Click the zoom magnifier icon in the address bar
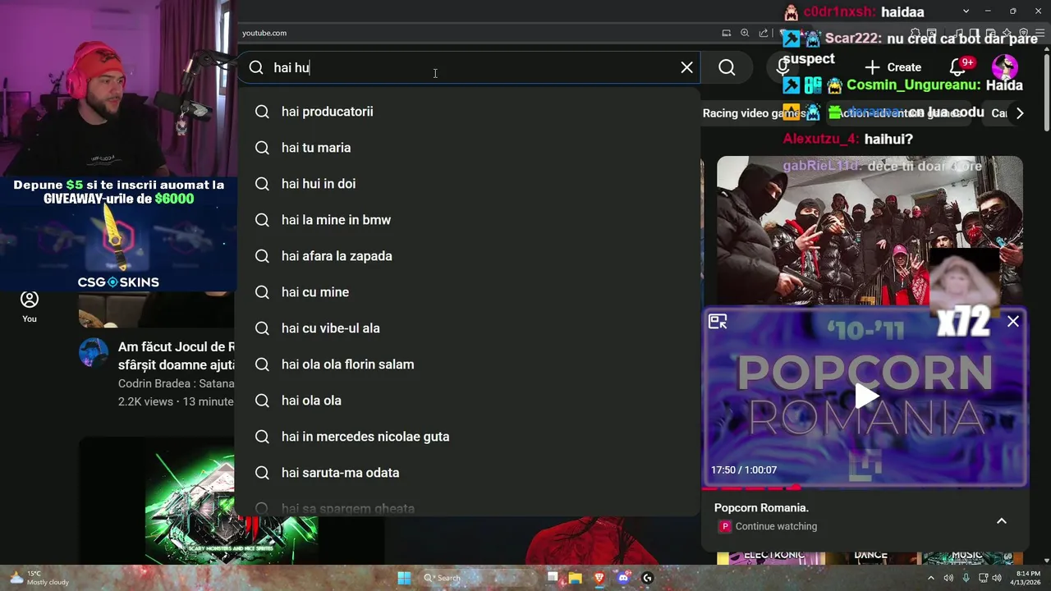 [745, 33]
